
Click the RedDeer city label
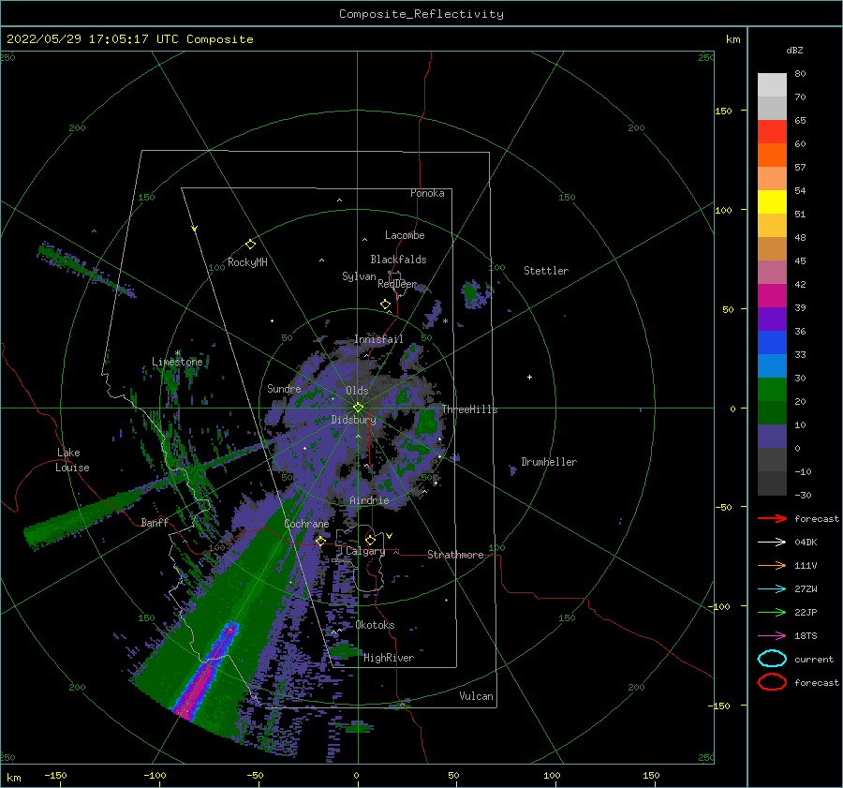[397, 284]
